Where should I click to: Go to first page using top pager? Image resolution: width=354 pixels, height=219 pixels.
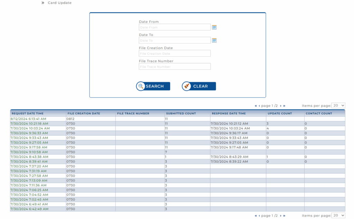[x=256, y=106]
